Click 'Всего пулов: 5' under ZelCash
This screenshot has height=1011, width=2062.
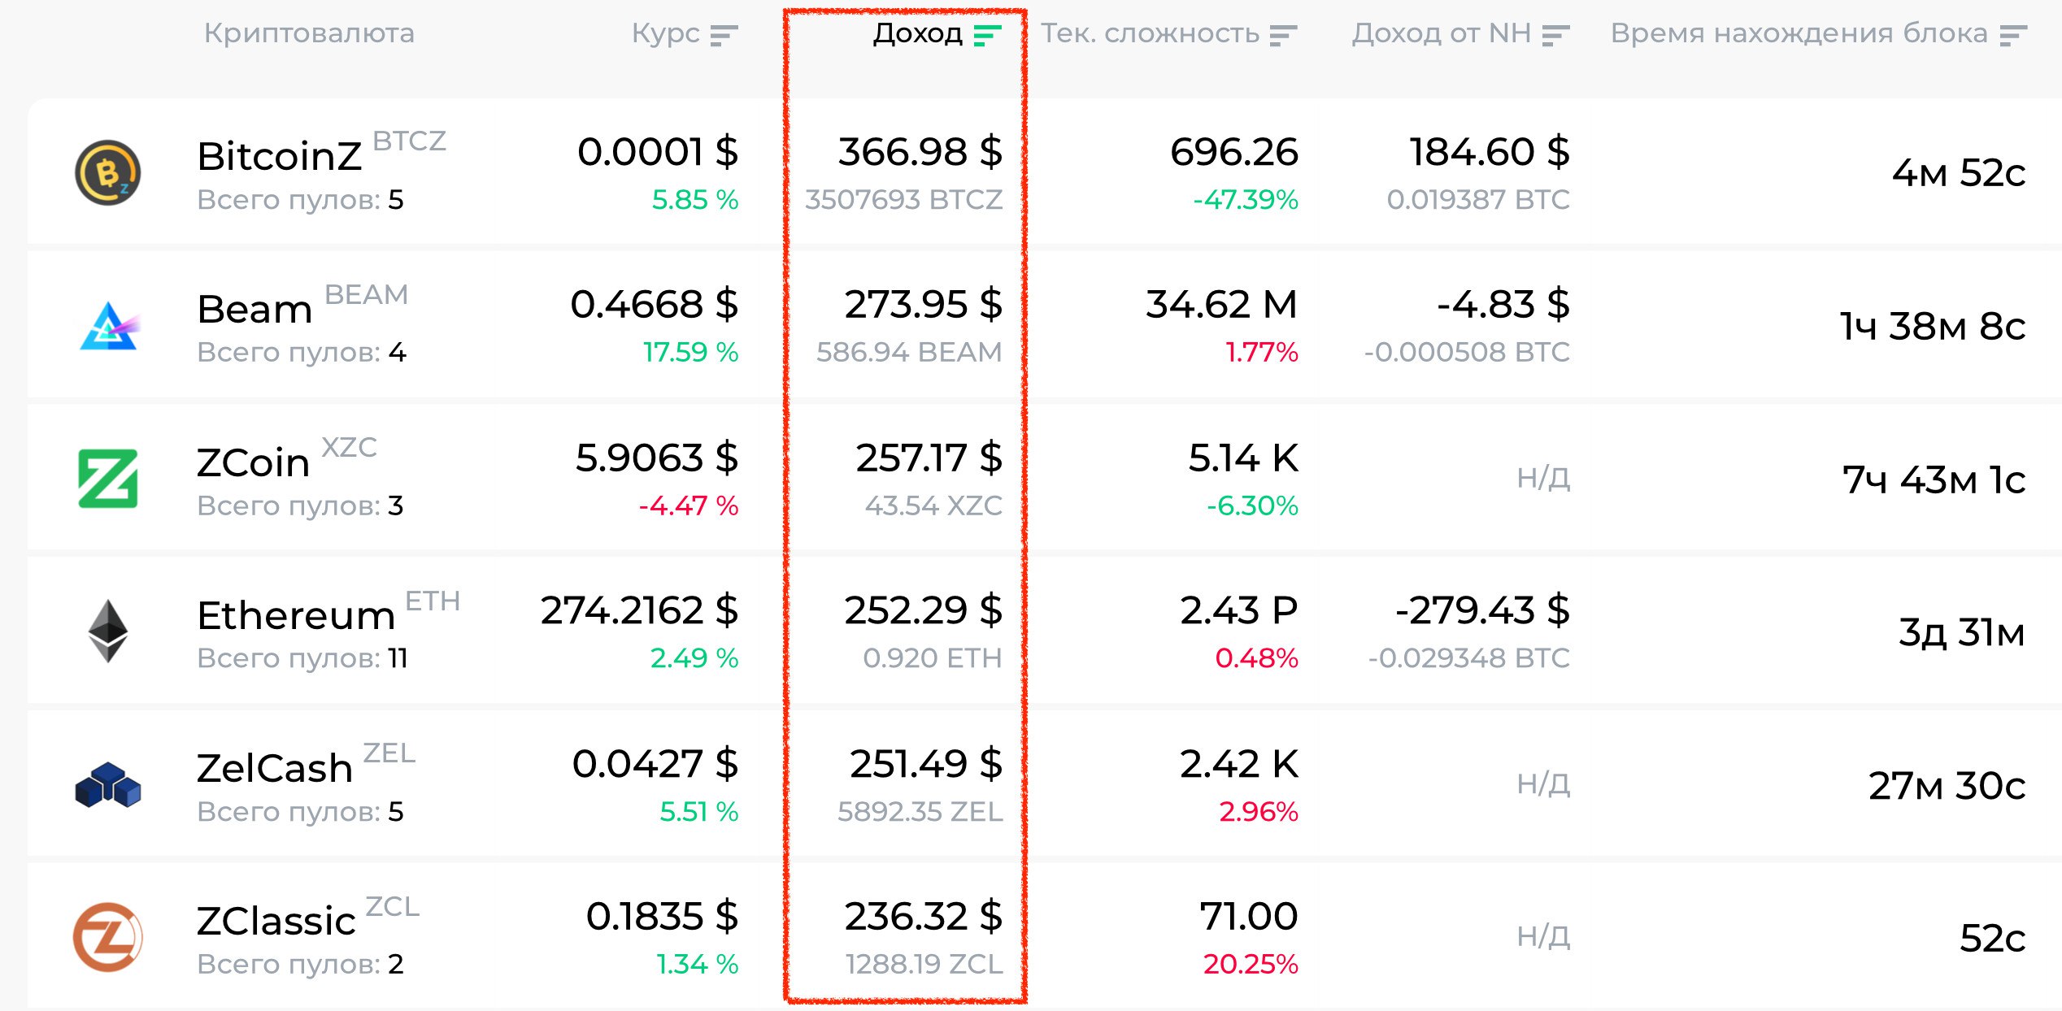[301, 811]
